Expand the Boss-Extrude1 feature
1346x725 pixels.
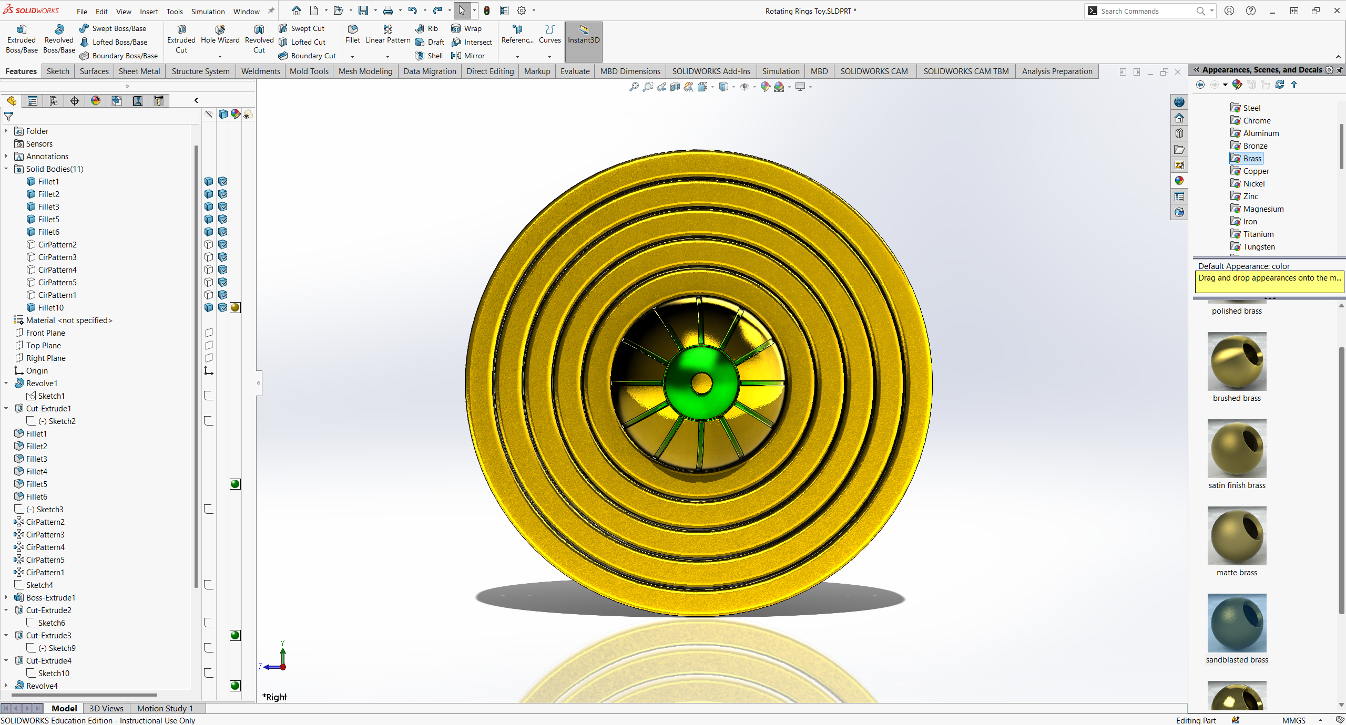tap(6, 597)
